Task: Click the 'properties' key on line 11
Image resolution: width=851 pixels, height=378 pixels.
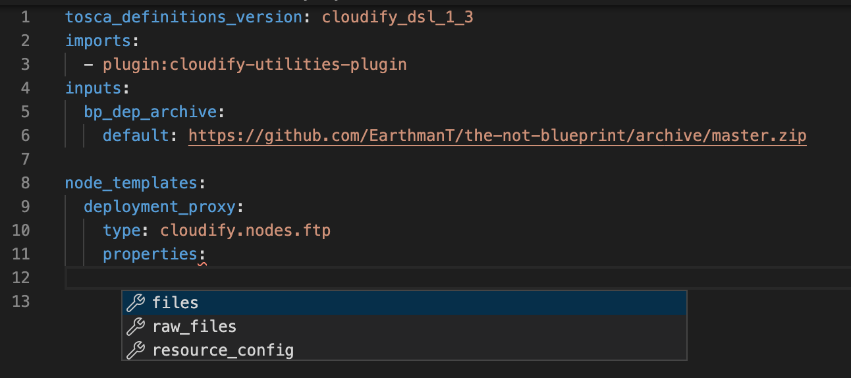Action: [150, 254]
